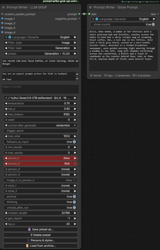Click the generated prompt output text area
Screen dimensions: 160x250
(123, 50)
